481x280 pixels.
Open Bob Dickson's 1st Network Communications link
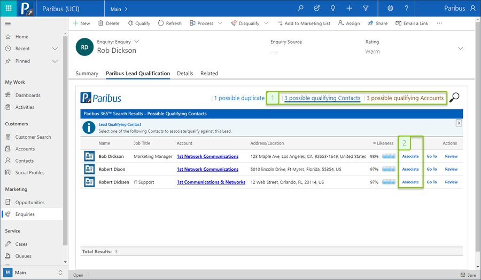point(207,156)
